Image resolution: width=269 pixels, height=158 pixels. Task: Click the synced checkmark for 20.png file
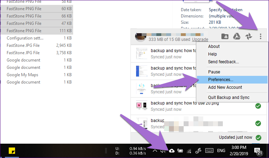[258, 106]
